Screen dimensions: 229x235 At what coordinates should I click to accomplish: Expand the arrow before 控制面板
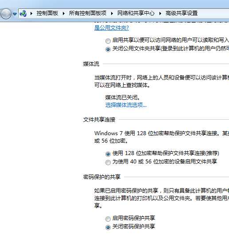(31, 14)
